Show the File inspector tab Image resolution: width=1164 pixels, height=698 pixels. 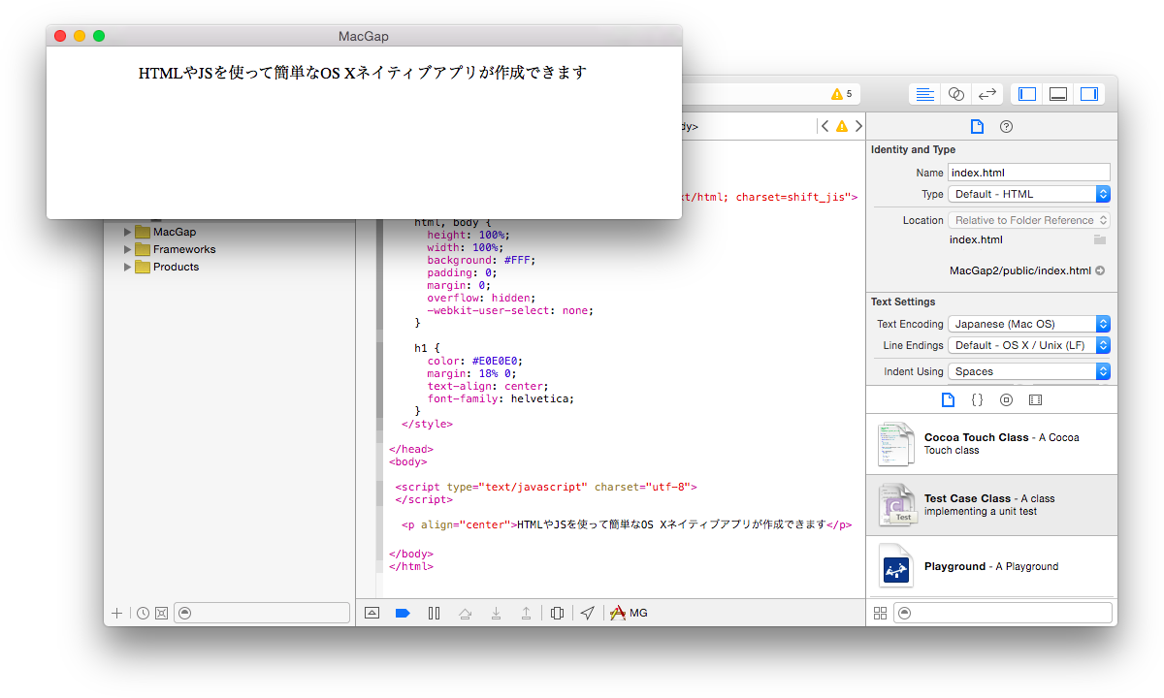977,126
